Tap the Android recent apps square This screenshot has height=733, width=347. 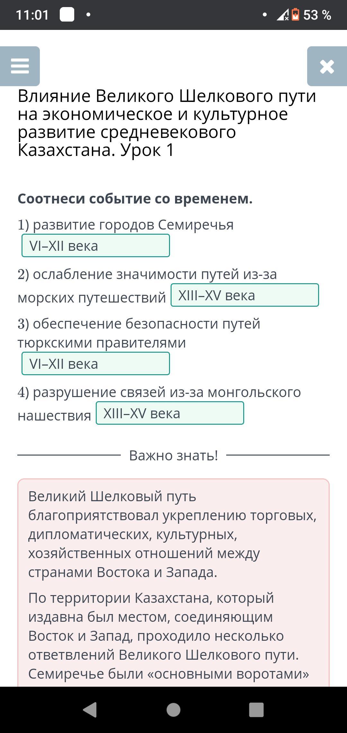256,710
